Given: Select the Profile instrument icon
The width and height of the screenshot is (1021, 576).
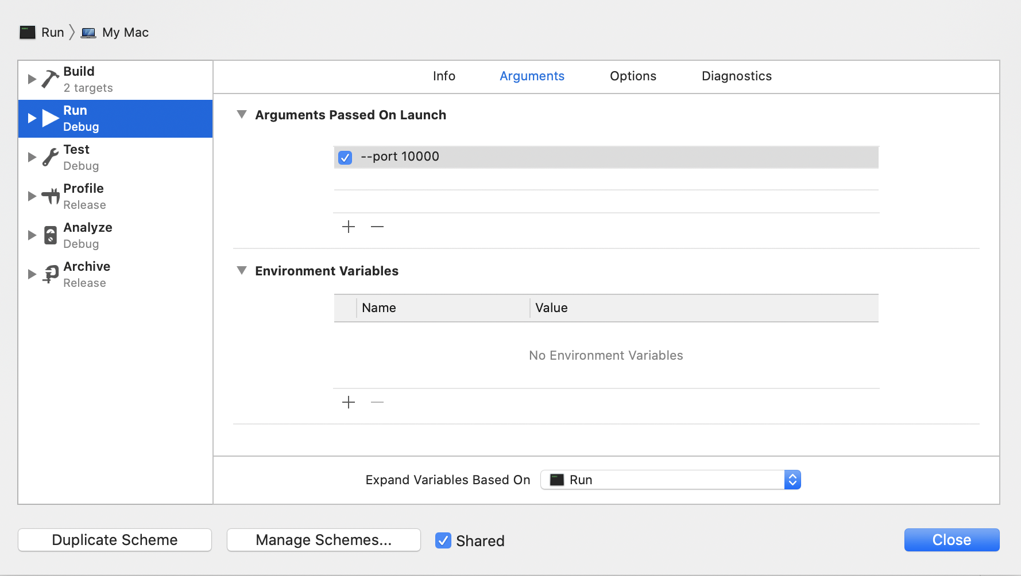Looking at the screenshot, I should coord(51,196).
